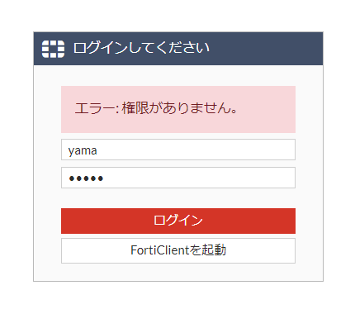This screenshot has height=309, width=355.
Task: Focus the username field containing yama
Action: tap(178, 150)
